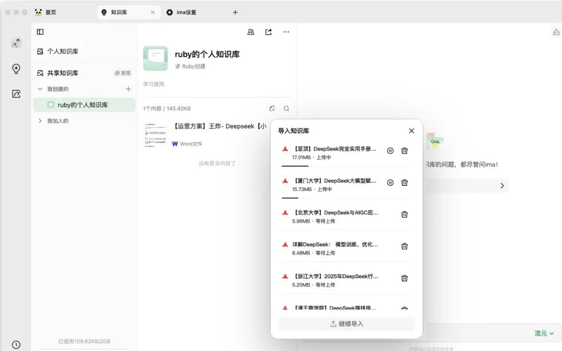This screenshot has height=351, width=562.
Task: Click the 已使用159.82KB/2GB storage text
Action: tap(84, 341)
